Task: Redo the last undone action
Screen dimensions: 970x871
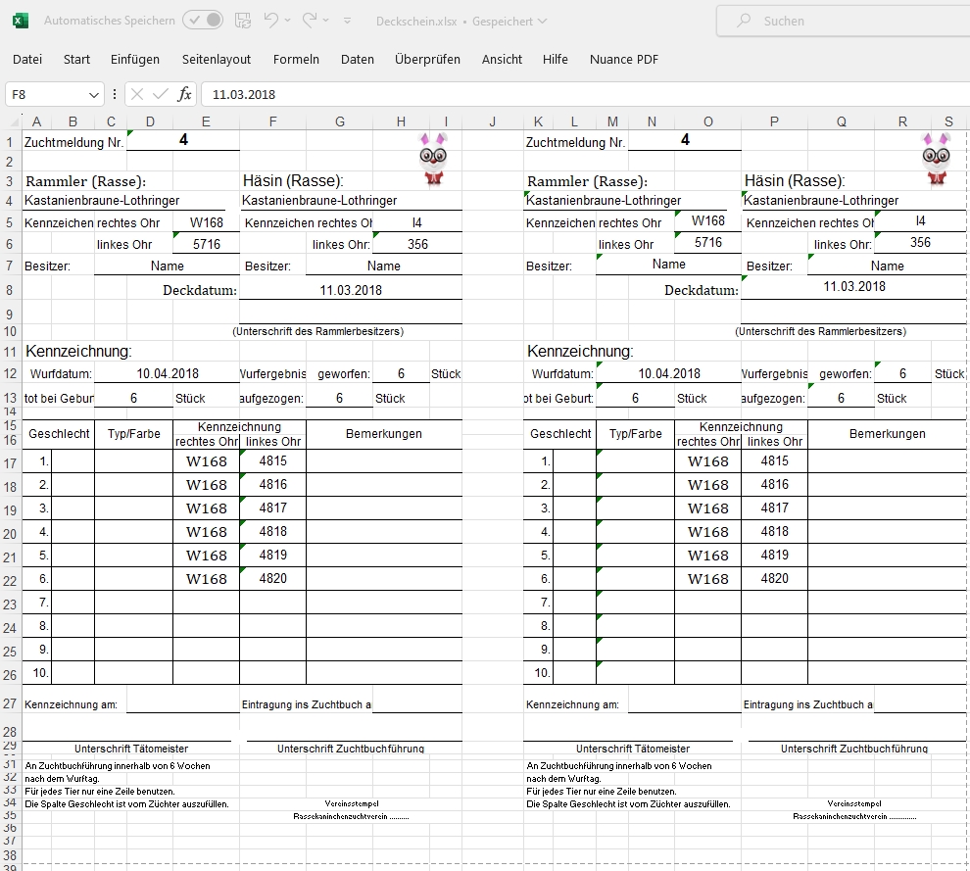Action: pyautogui.click(x=310, y=21)
